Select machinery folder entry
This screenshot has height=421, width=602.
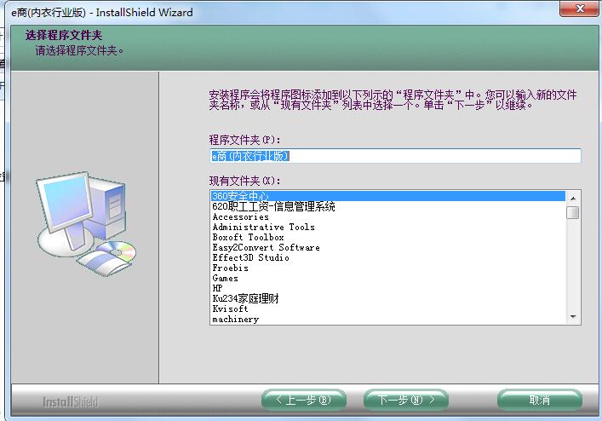[x=387, y=320]
